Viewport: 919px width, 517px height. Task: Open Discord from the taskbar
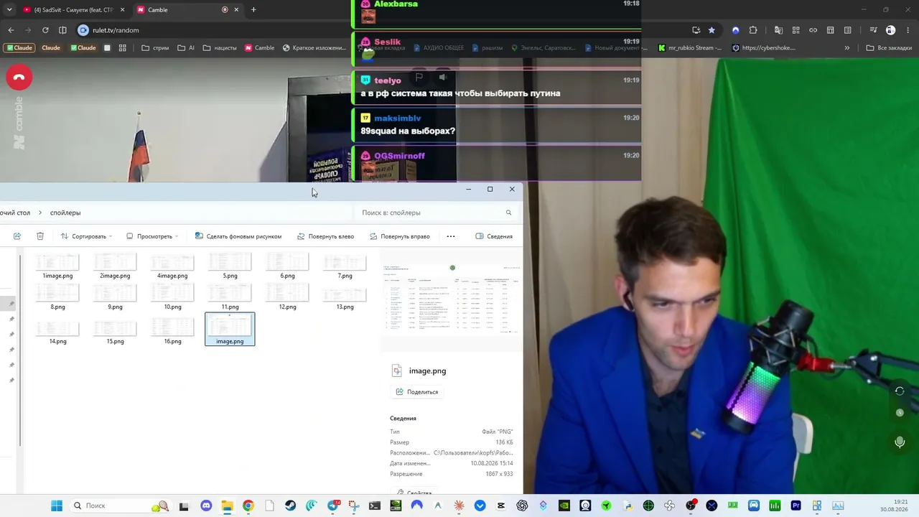pos(206,506)
